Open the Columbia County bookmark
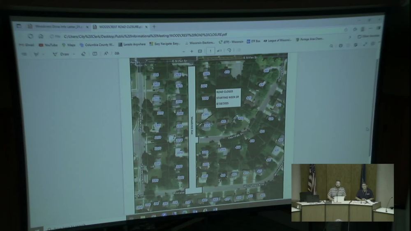 [x=97, y=44]
